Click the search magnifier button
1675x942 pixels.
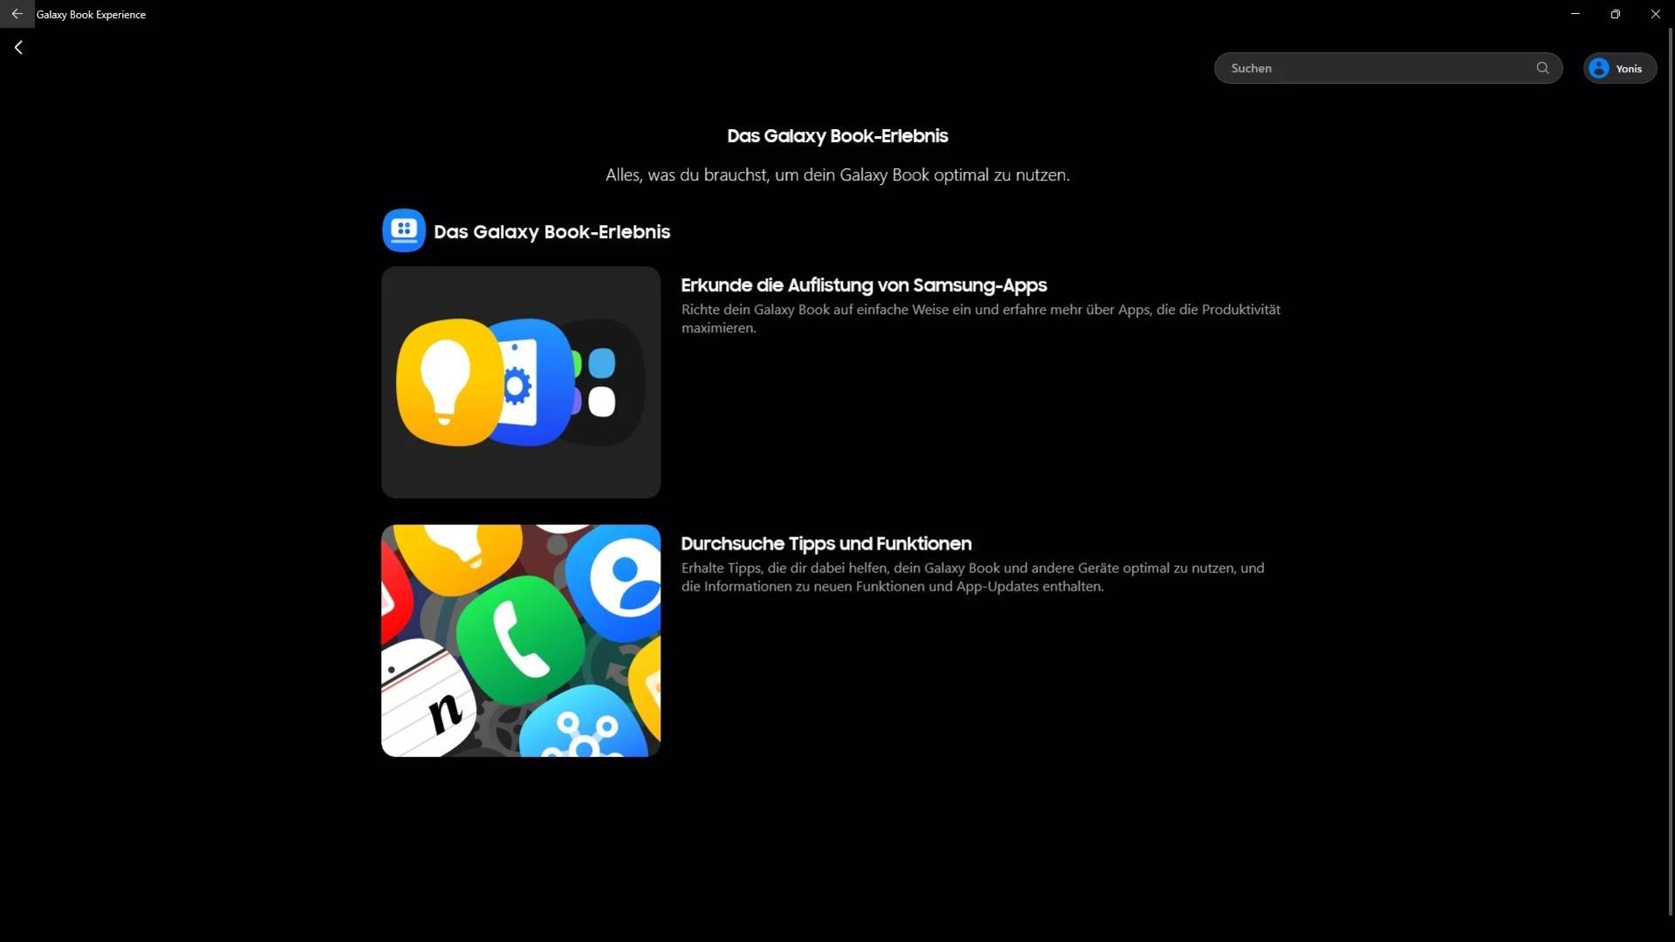tap(1542, 68)
